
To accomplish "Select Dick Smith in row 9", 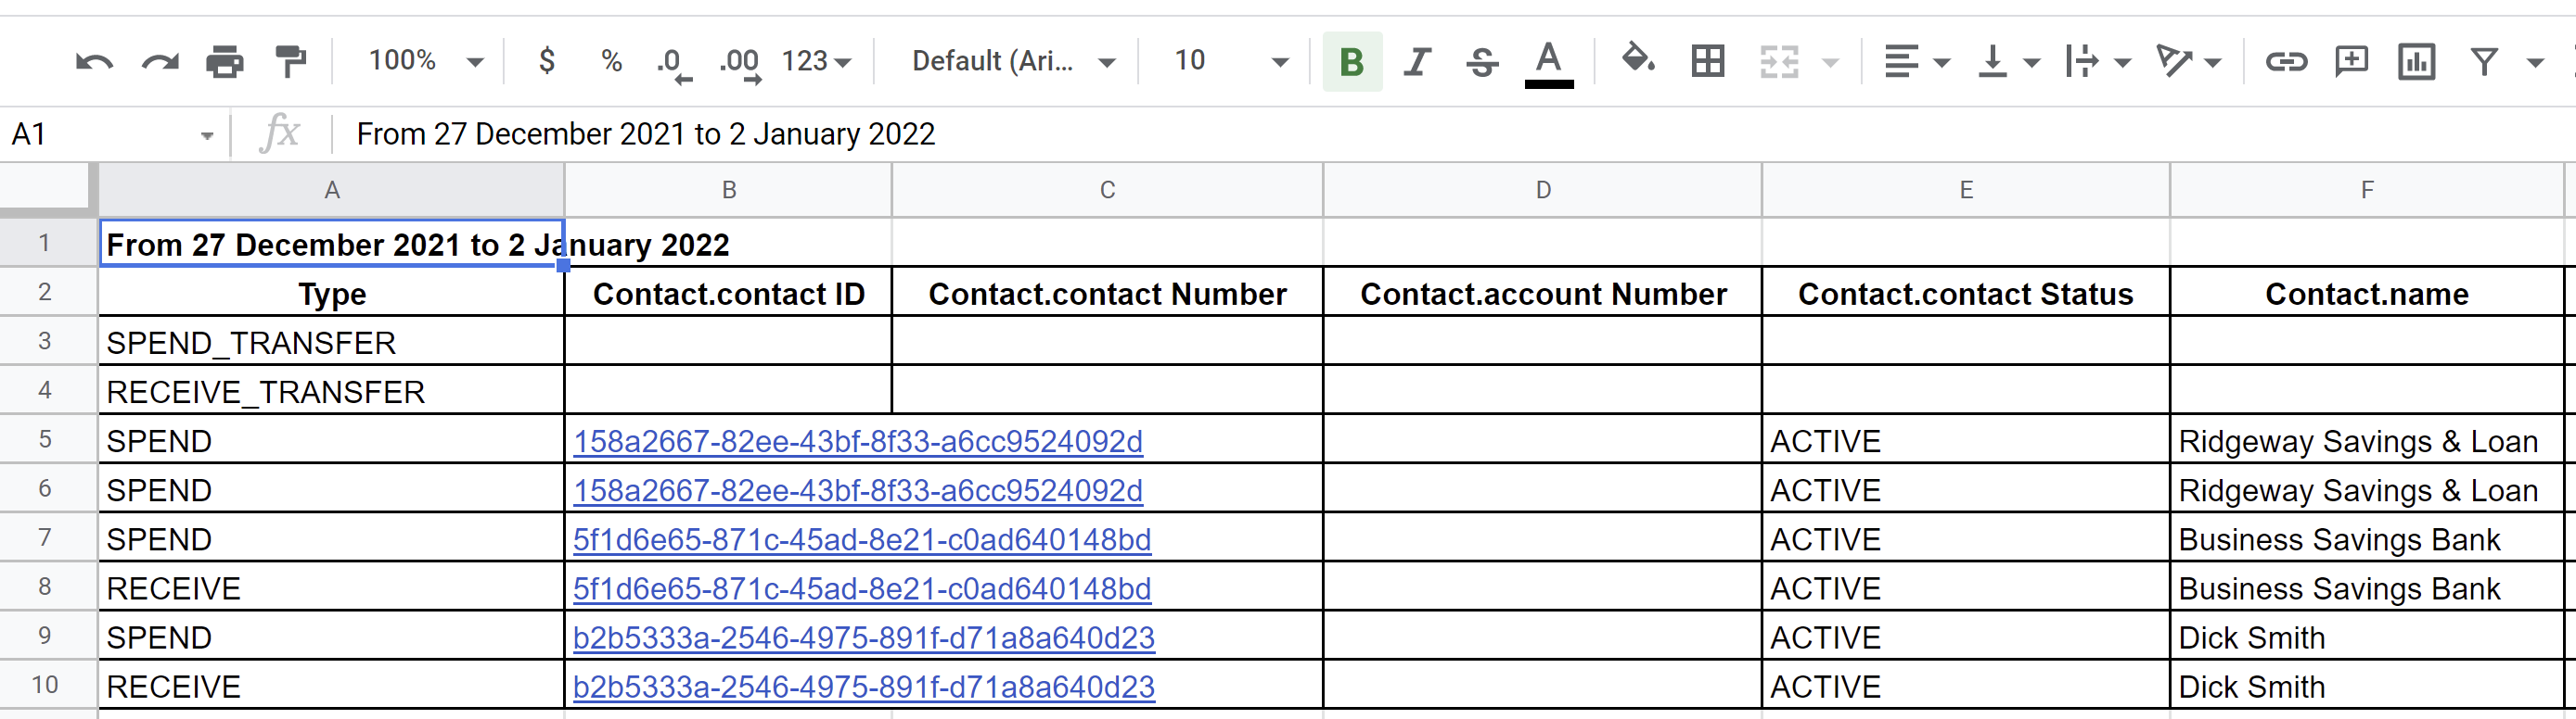I will tap(2367, 637).
